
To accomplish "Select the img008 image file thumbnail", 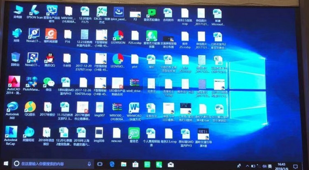I will coord(99,132).
